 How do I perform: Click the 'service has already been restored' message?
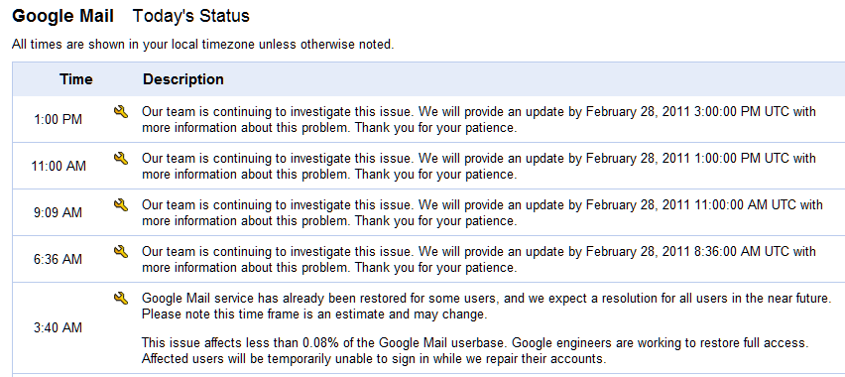click(x=487, y=306)
